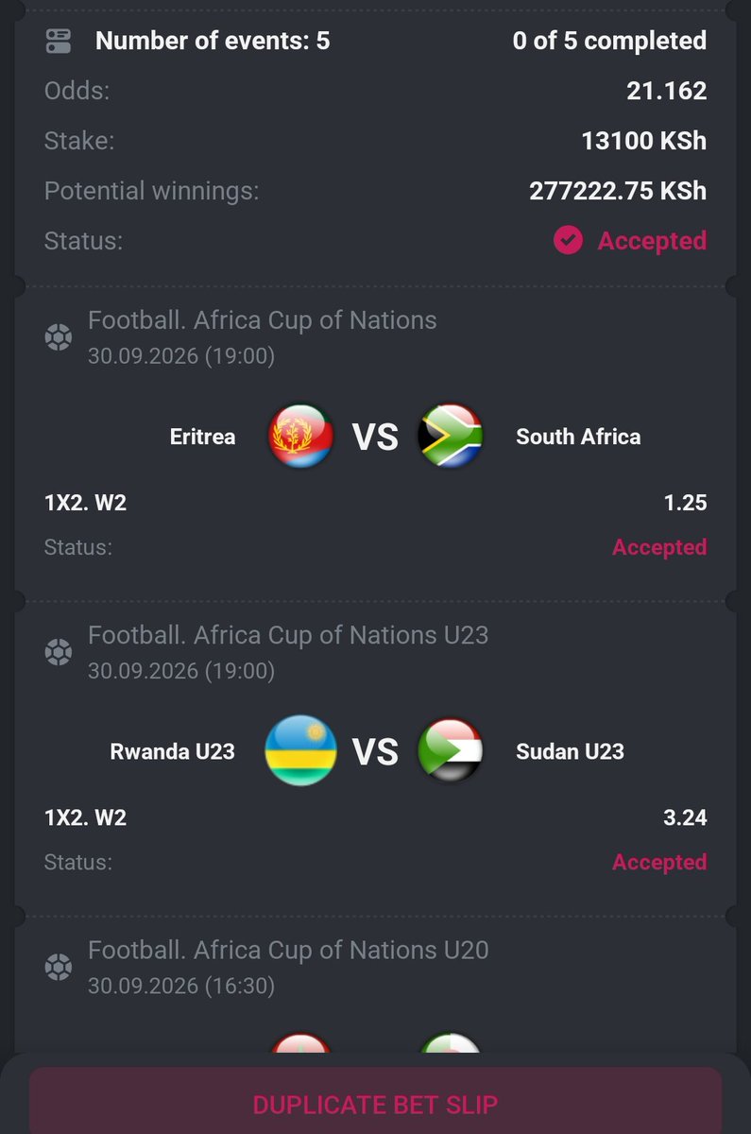Click the Potential winnings amount 277222.75 KSh
This screenshot has width=751, height=1134.
point(618,191)
